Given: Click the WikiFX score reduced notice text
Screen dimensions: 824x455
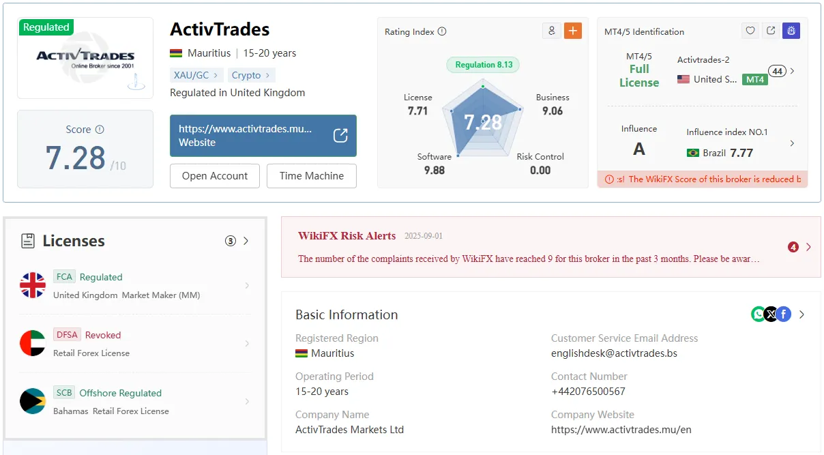Looking at the screenshot, I should point(709,179).
